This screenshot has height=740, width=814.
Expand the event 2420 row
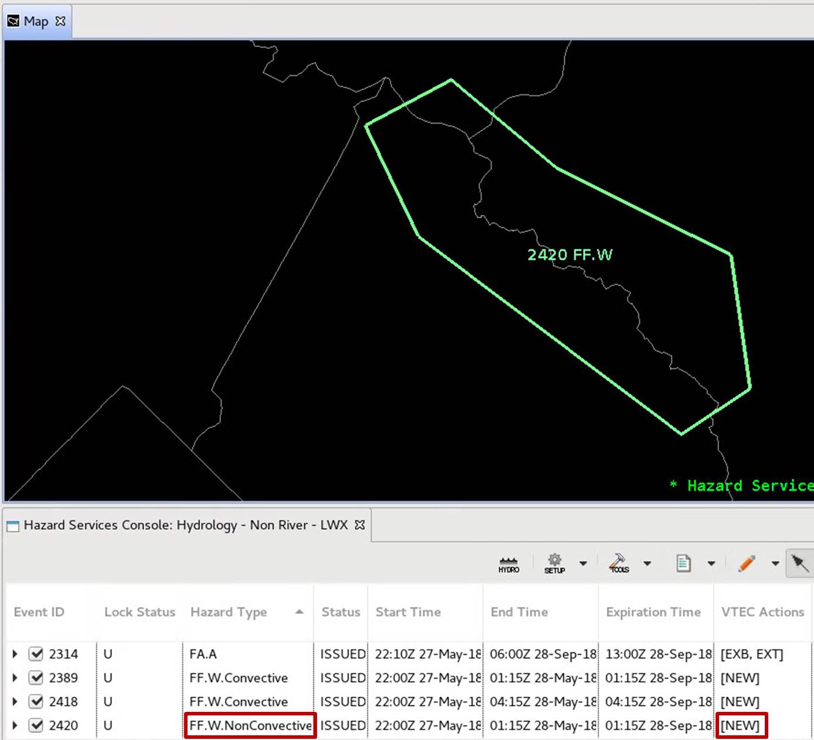tap(15, 725)
